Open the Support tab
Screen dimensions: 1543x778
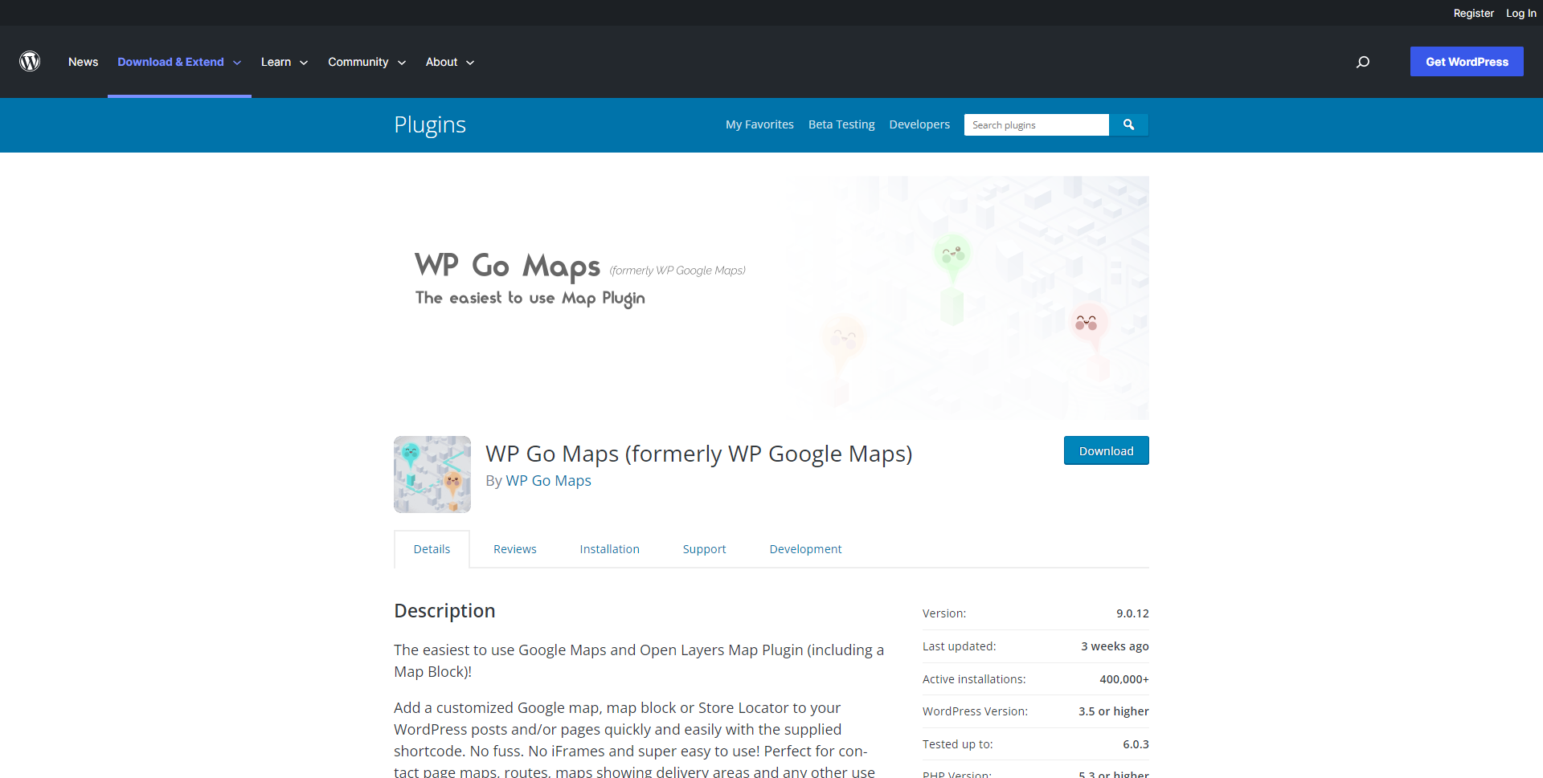(x=704, y=549)
